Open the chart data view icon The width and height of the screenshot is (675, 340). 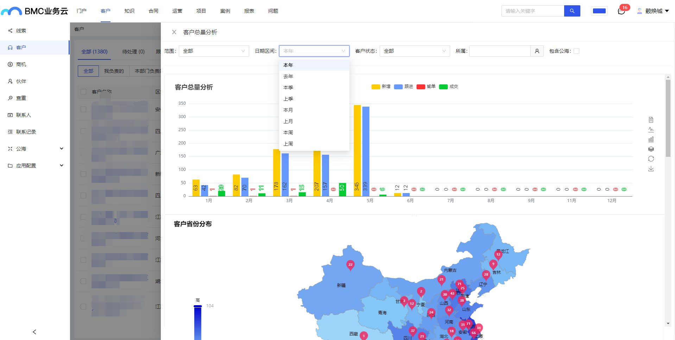click(651, 120)
